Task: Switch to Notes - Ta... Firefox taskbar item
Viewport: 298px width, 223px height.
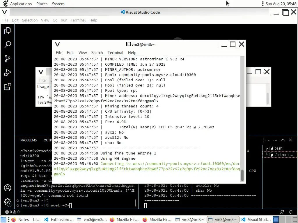Action: [x=26, y=220]
